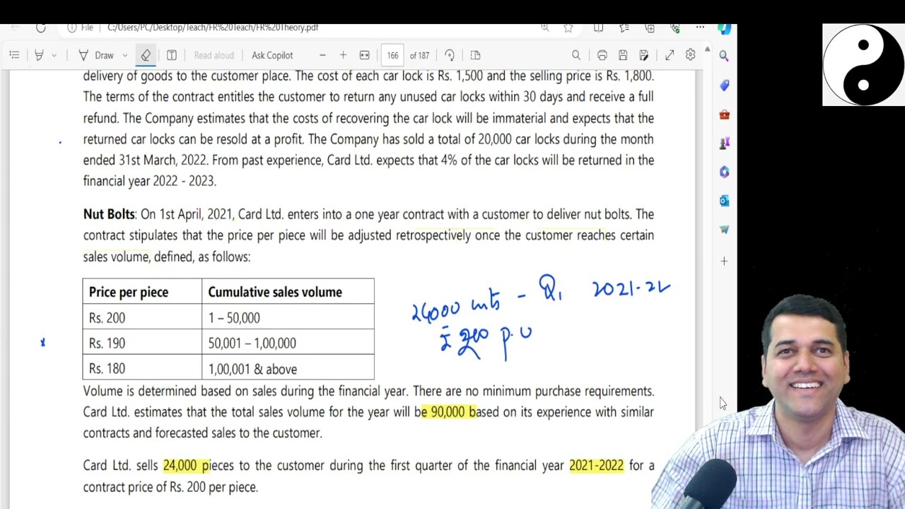Click the address bar with file path
Screen dimensions: 905x509
[x=213, y=28]
